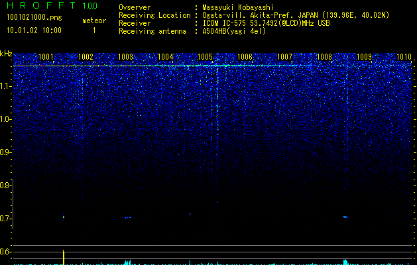
Task: Click the echo trace near 1003
Action: click(128, 218)
